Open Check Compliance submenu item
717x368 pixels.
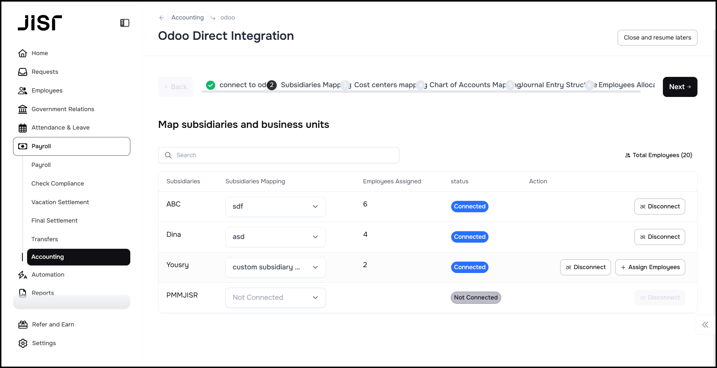(x=57, y=183)
